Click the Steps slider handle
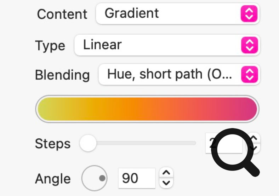Image resolution: width=279 pixels, height=196 pixels. coord(87,143)
